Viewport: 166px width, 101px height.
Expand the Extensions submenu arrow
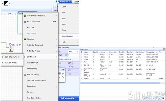pyautogui.click(x=57, y=86)
